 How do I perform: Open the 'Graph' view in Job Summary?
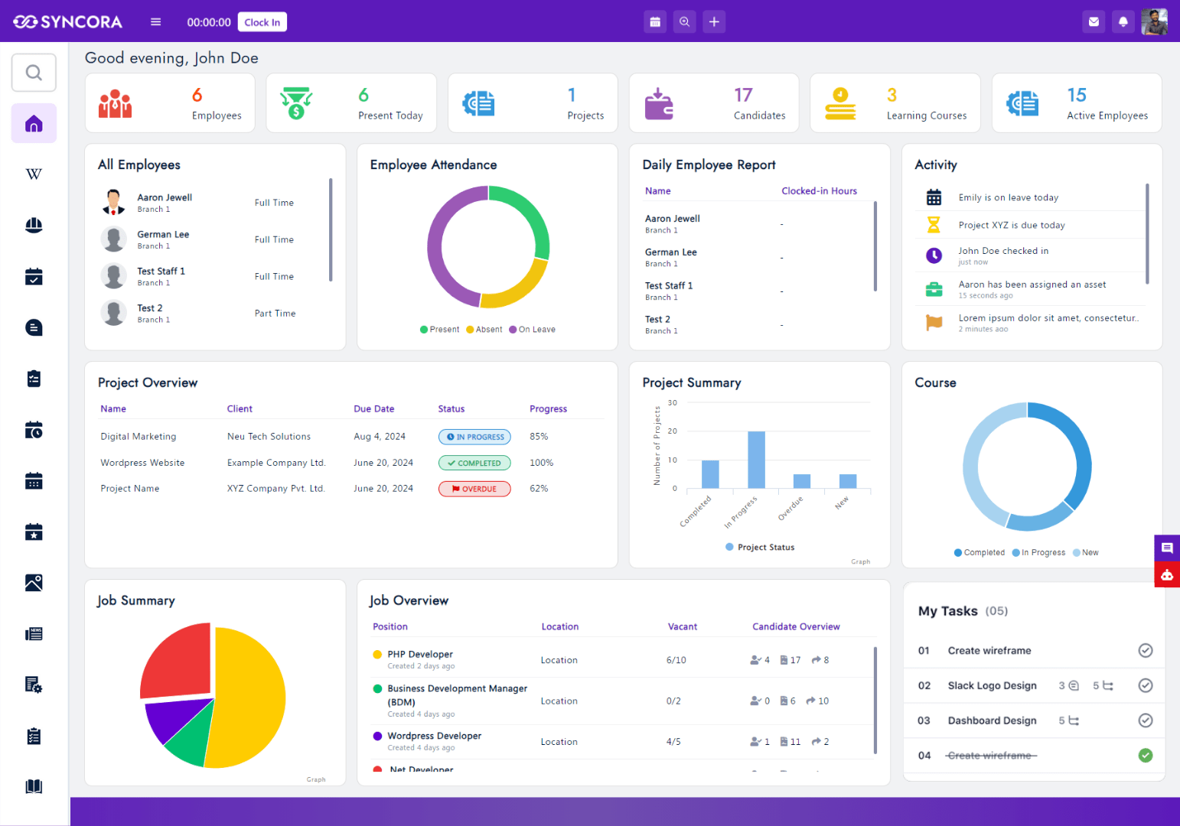point(316,779)
